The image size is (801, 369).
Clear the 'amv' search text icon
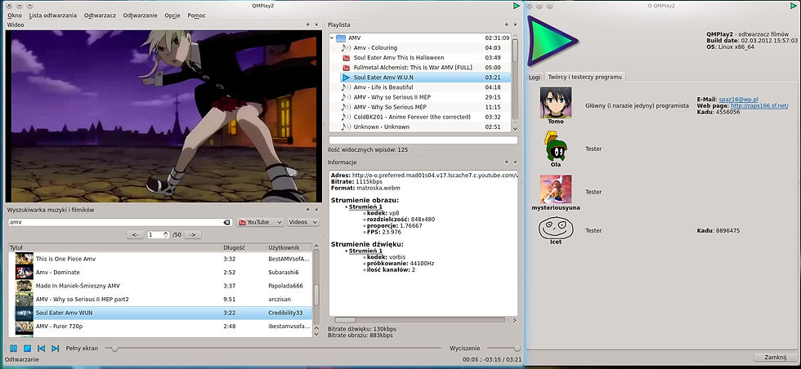click(227, 222)
